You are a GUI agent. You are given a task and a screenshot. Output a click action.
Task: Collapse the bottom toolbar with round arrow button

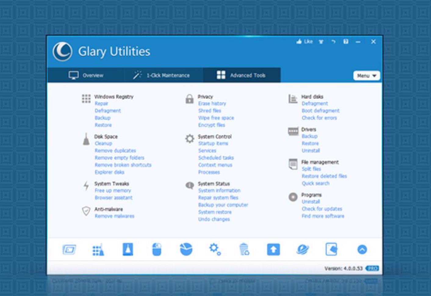tap(362, 250)
